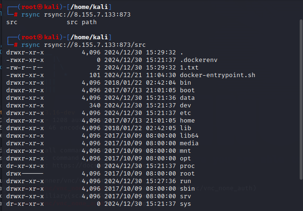
Task: Click the etc directory entry
Action: point(185,113)
